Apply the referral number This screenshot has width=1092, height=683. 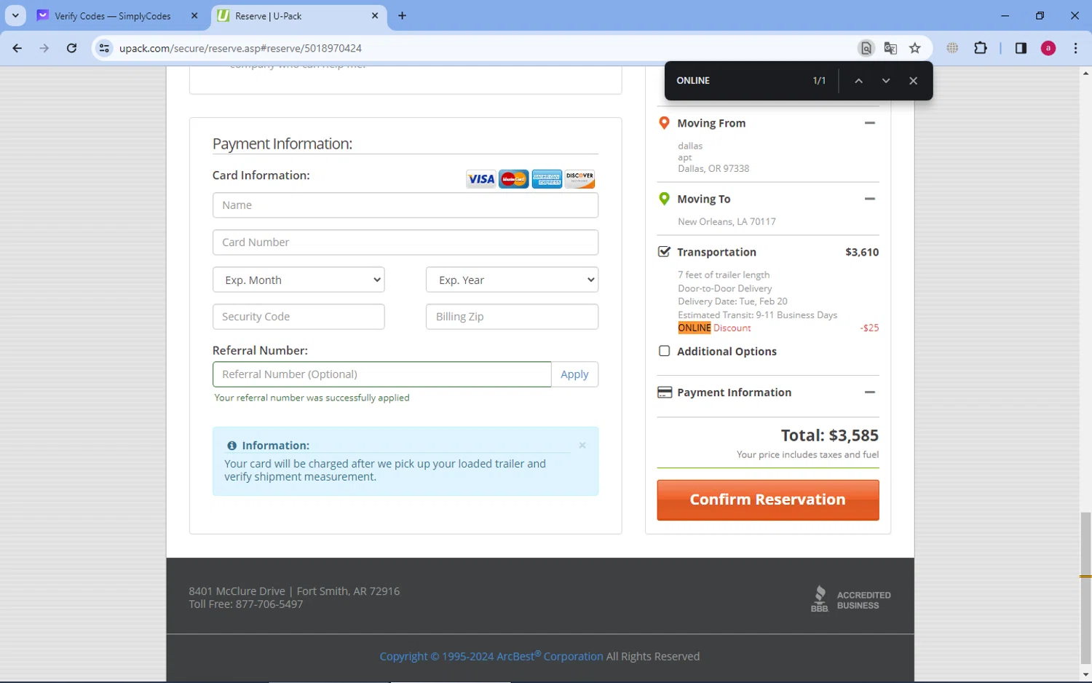[x=574, y=374]
